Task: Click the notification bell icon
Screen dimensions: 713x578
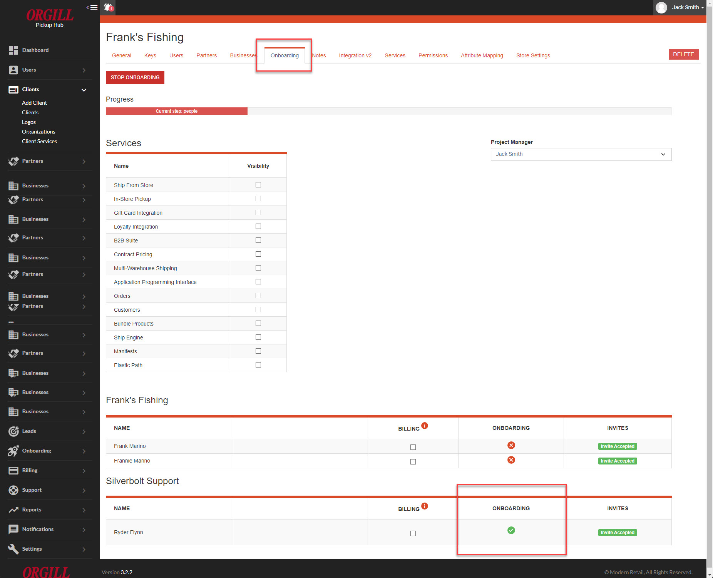Action: coord(109,7)
